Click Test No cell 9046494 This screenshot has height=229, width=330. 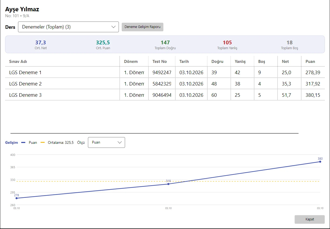pyautogui.click(x=162, y=95)
